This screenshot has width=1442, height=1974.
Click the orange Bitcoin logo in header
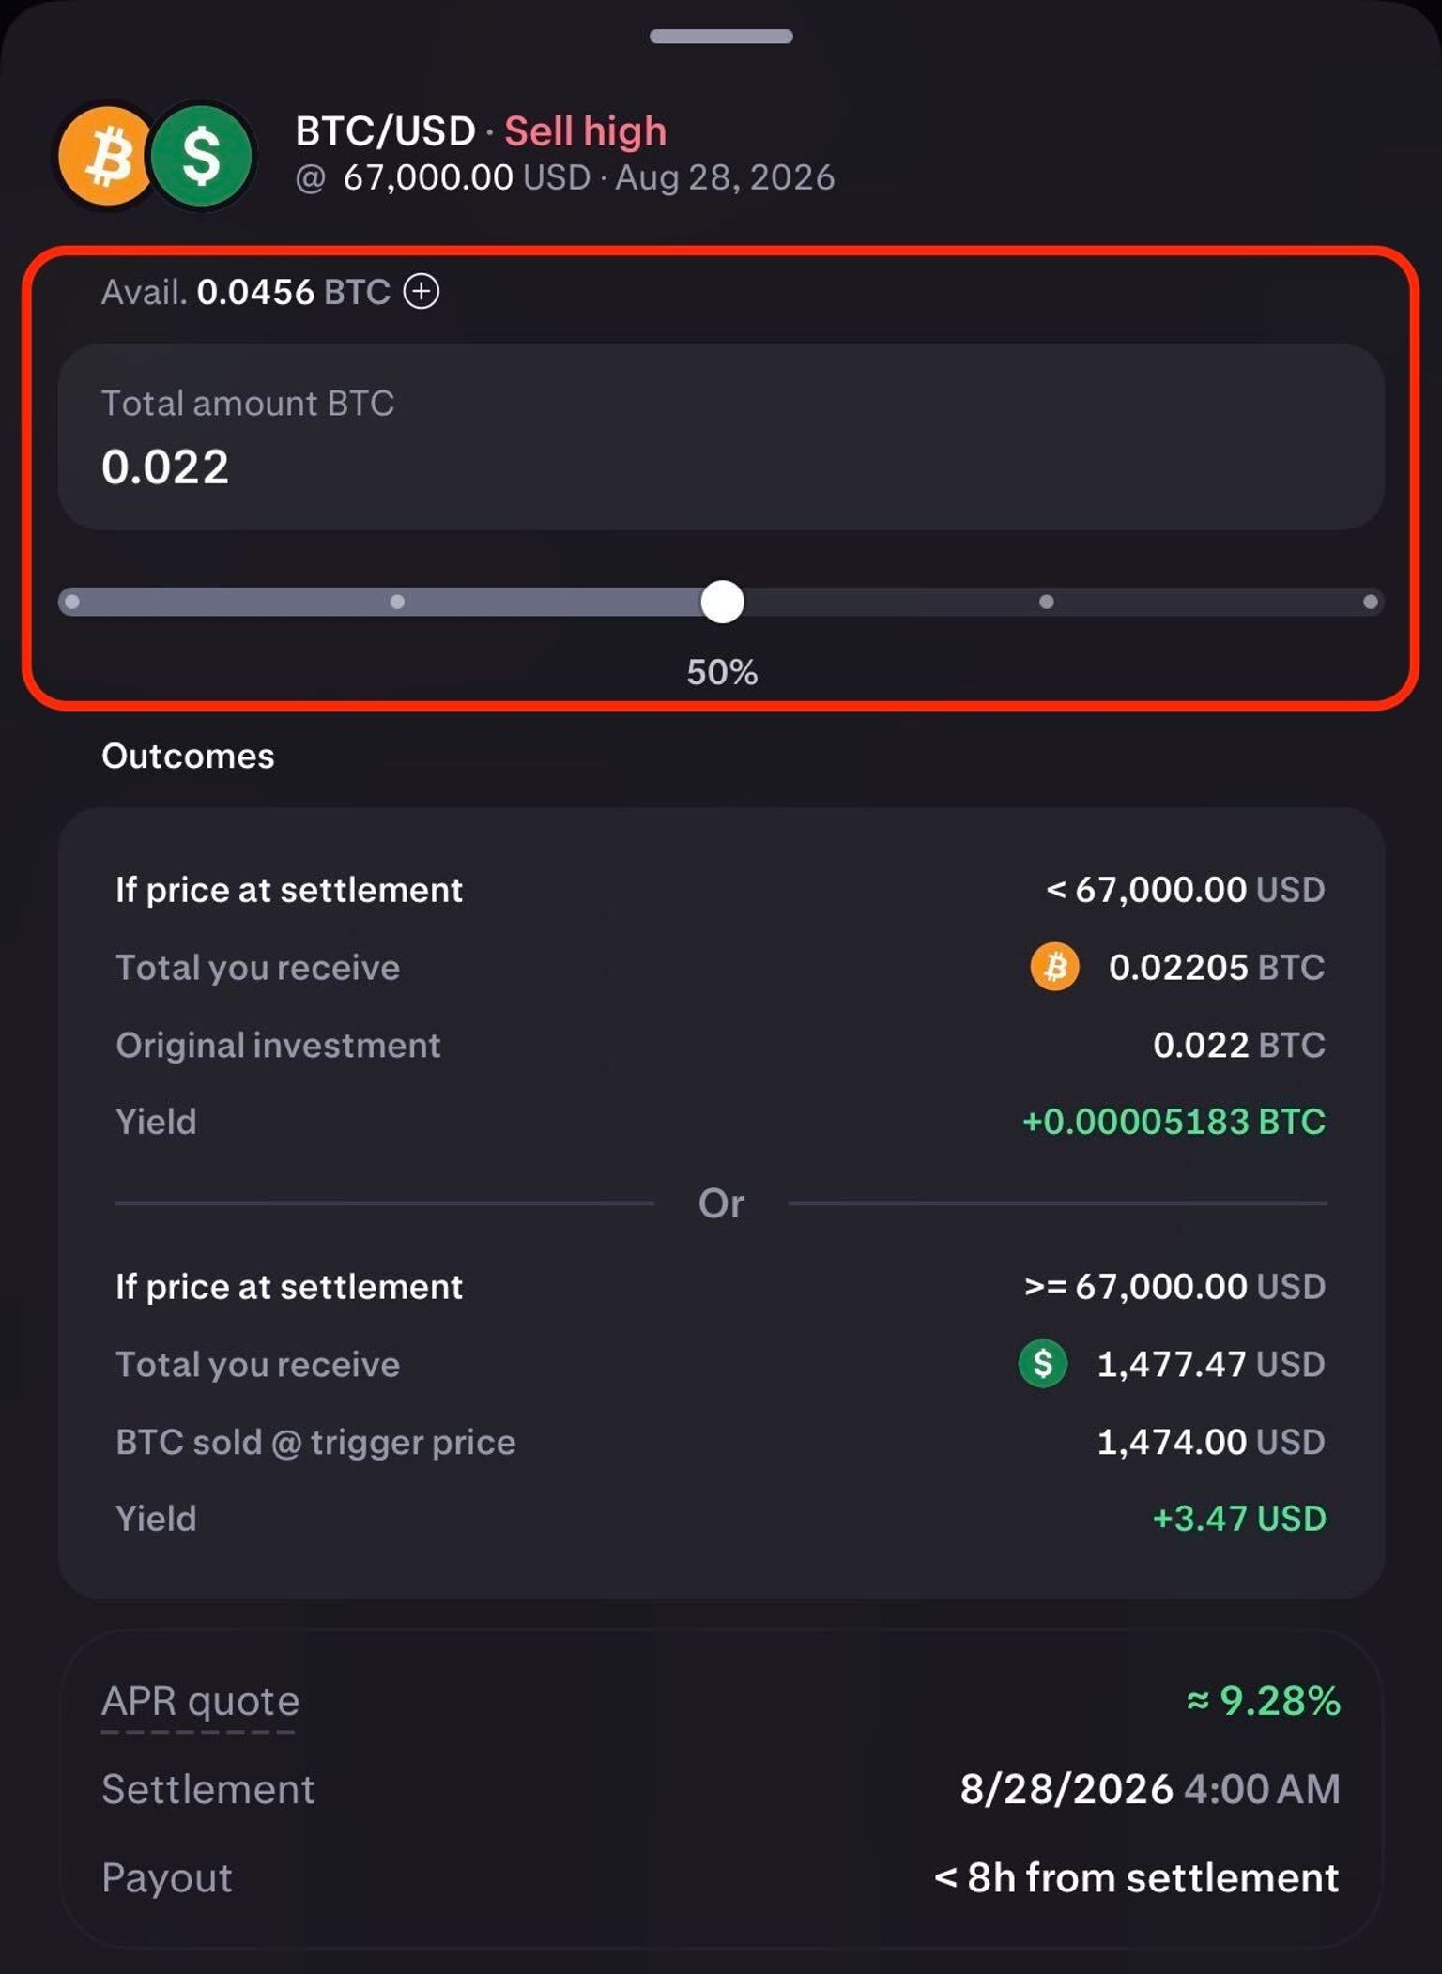[106, 156]
